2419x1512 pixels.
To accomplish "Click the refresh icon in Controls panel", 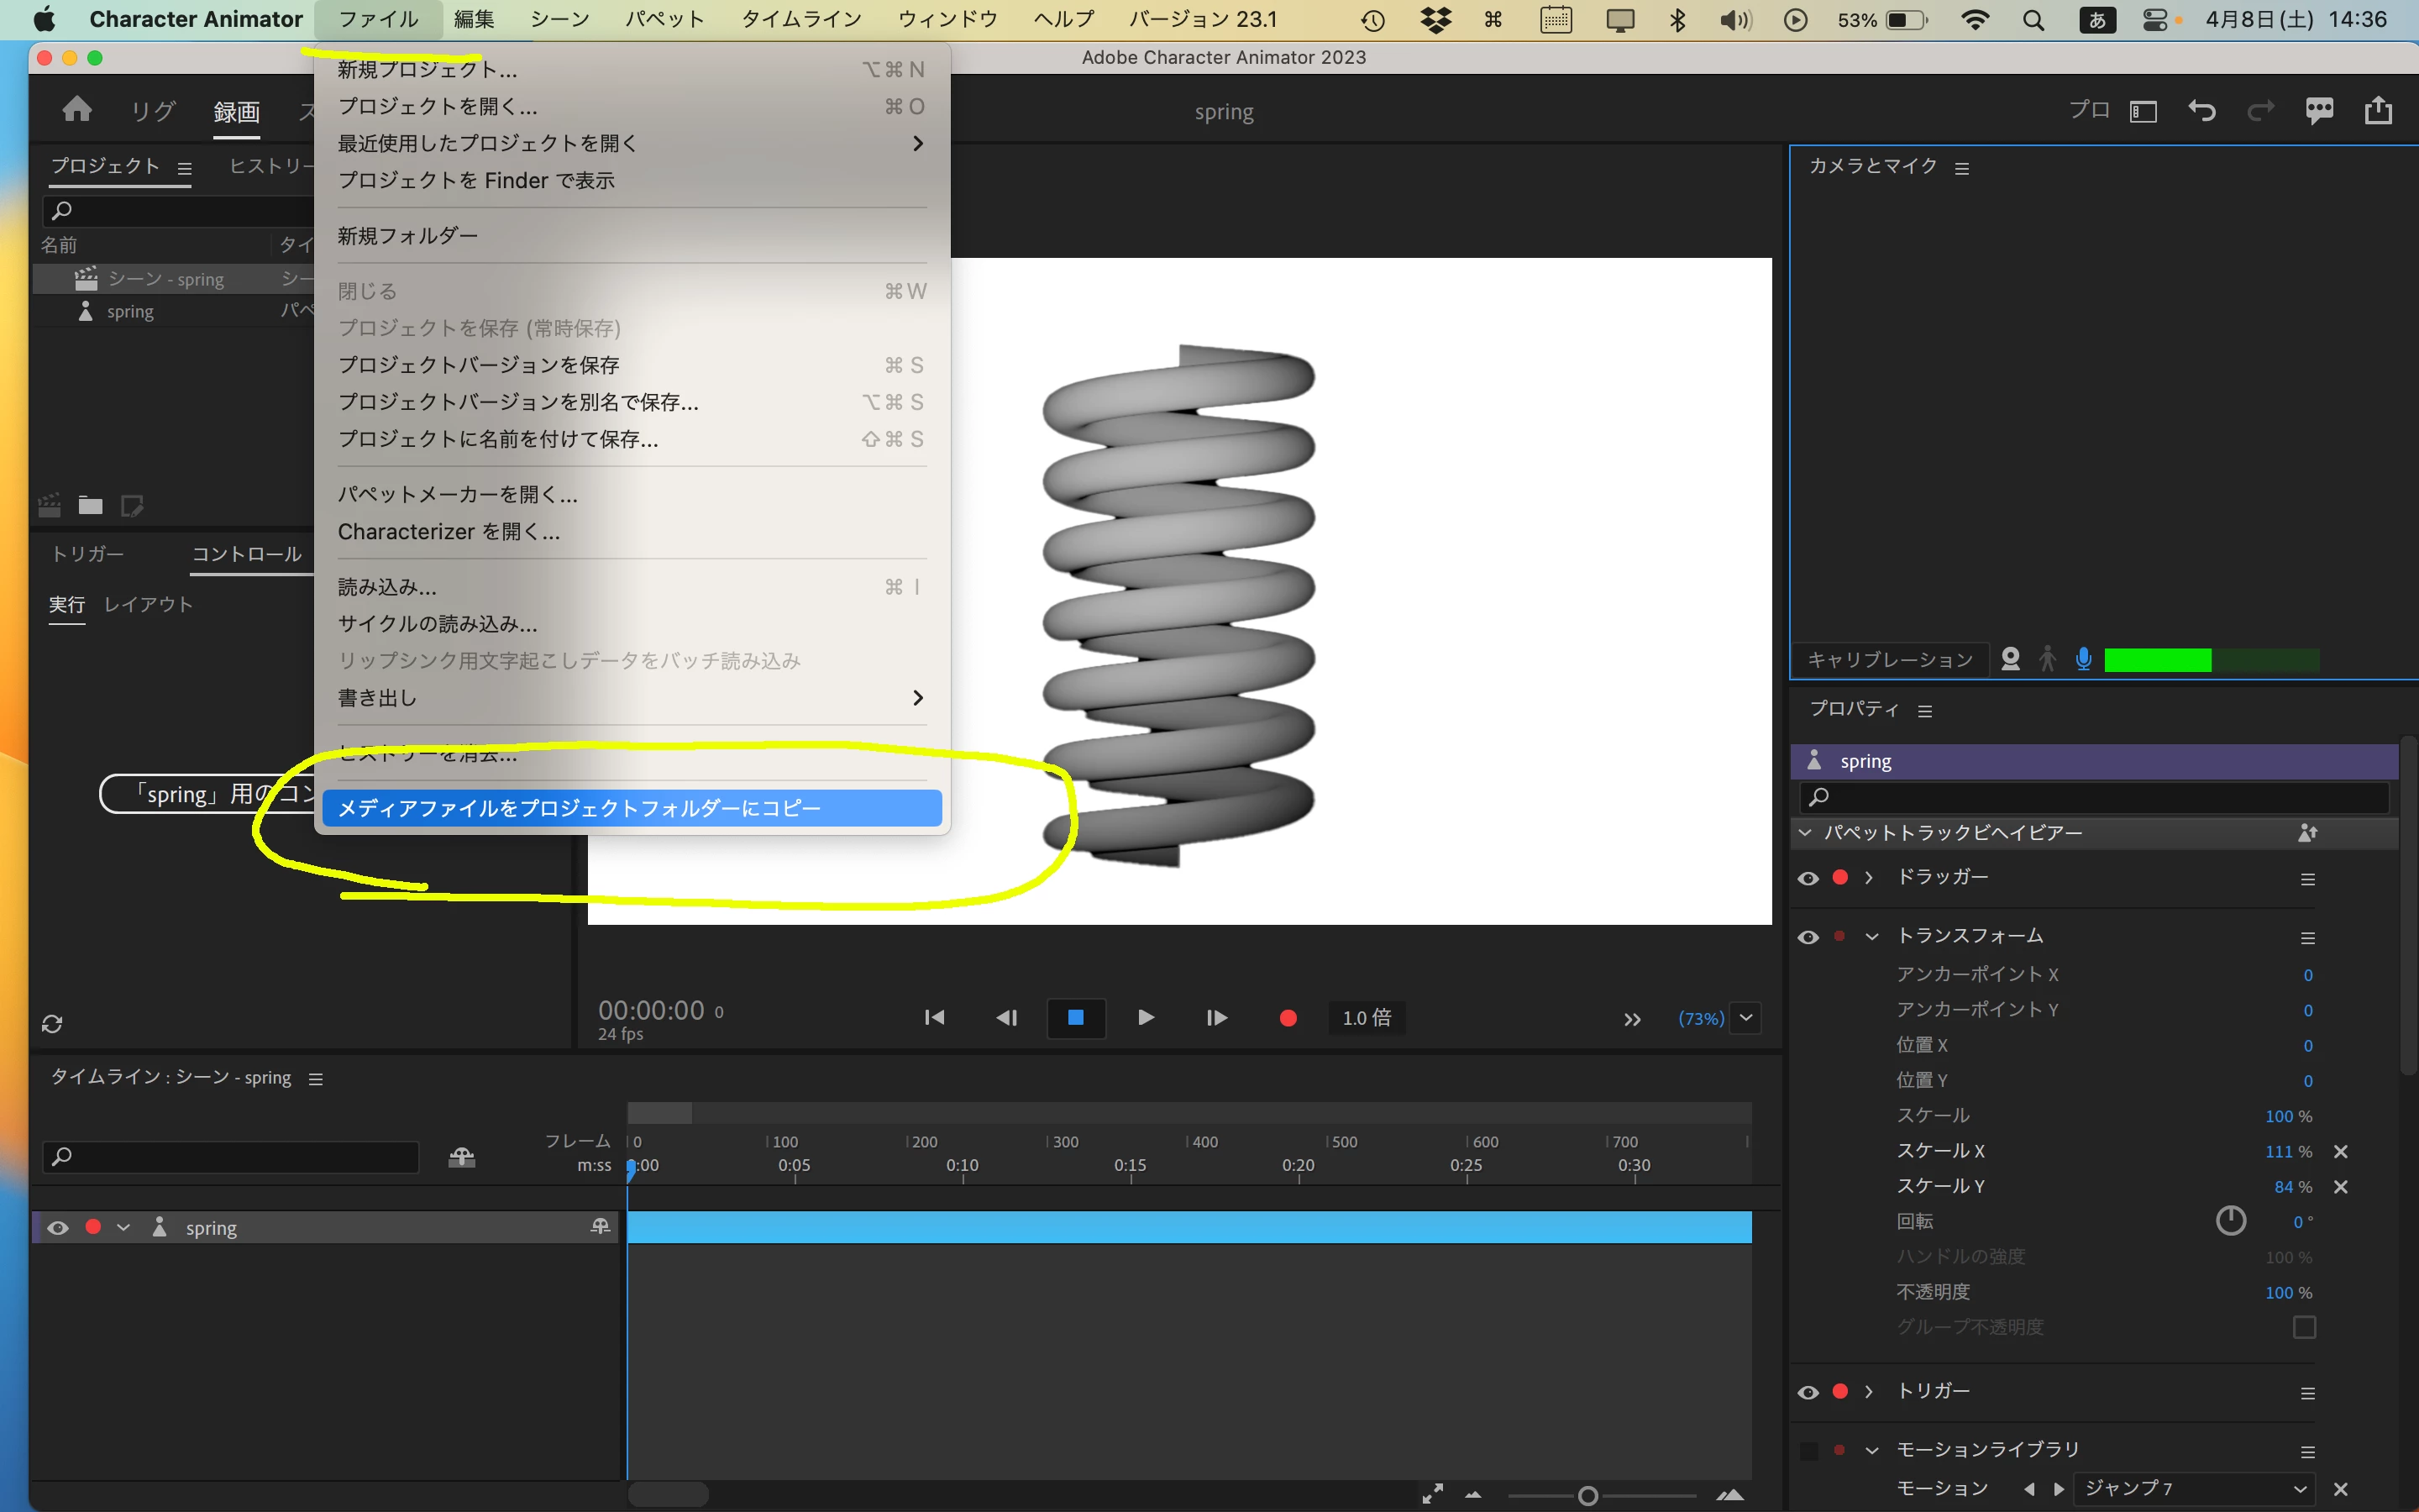I will (52, 1024).
